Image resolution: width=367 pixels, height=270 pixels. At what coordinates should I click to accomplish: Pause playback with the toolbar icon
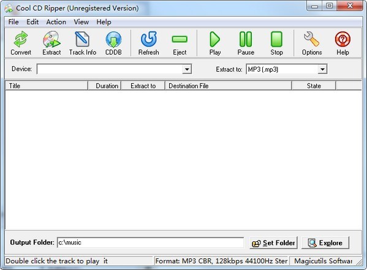point(246,43)
